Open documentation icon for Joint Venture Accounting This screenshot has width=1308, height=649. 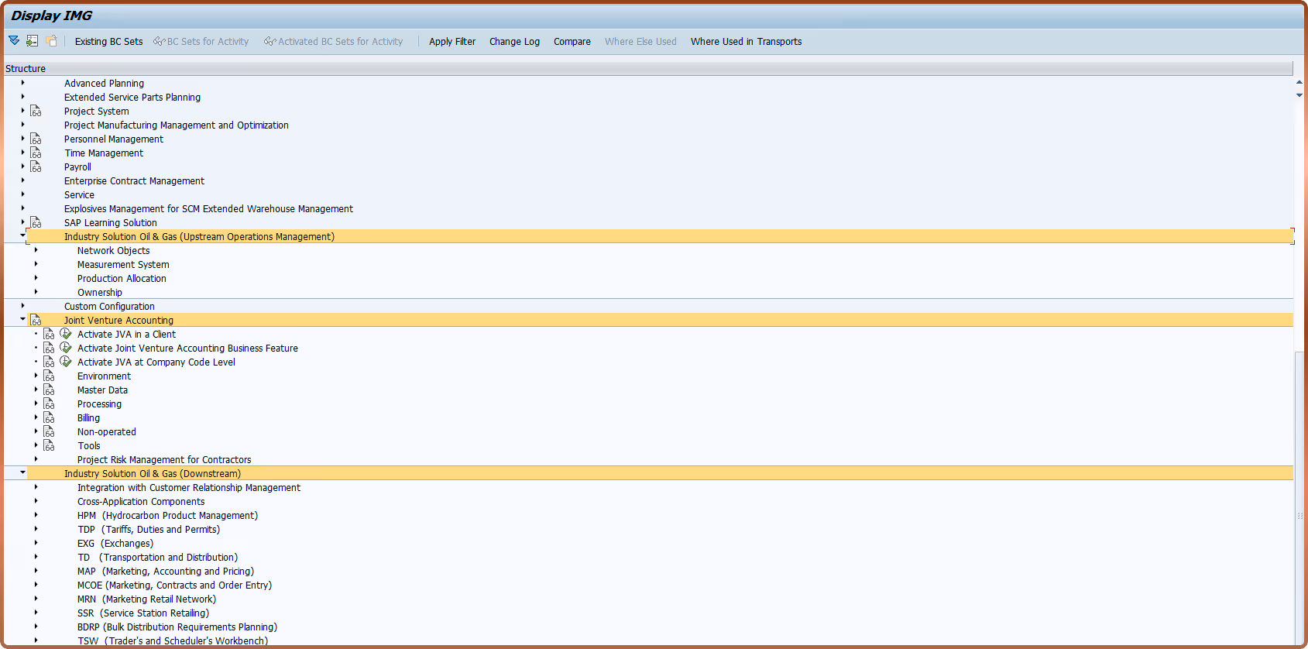(x=36, y=321)
